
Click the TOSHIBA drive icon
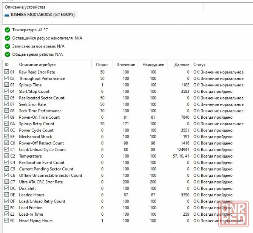pyautogui.click(x=7, y=15)
